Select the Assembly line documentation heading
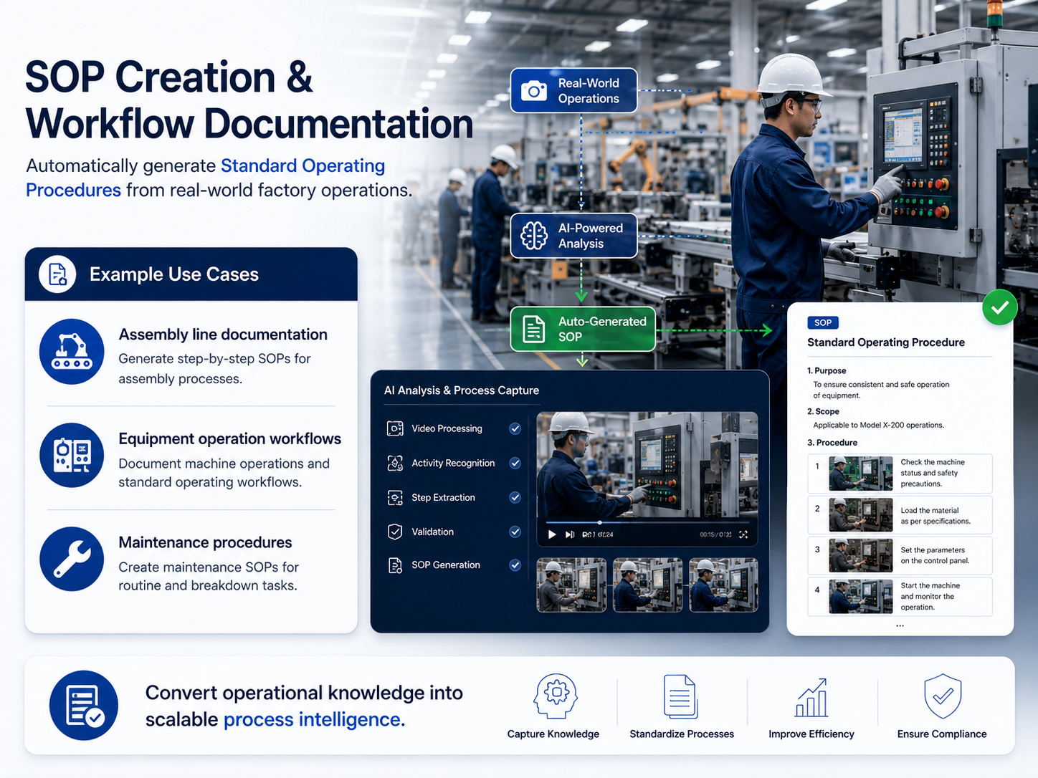This screenshot has height=778, width=1038. point(223,335)
